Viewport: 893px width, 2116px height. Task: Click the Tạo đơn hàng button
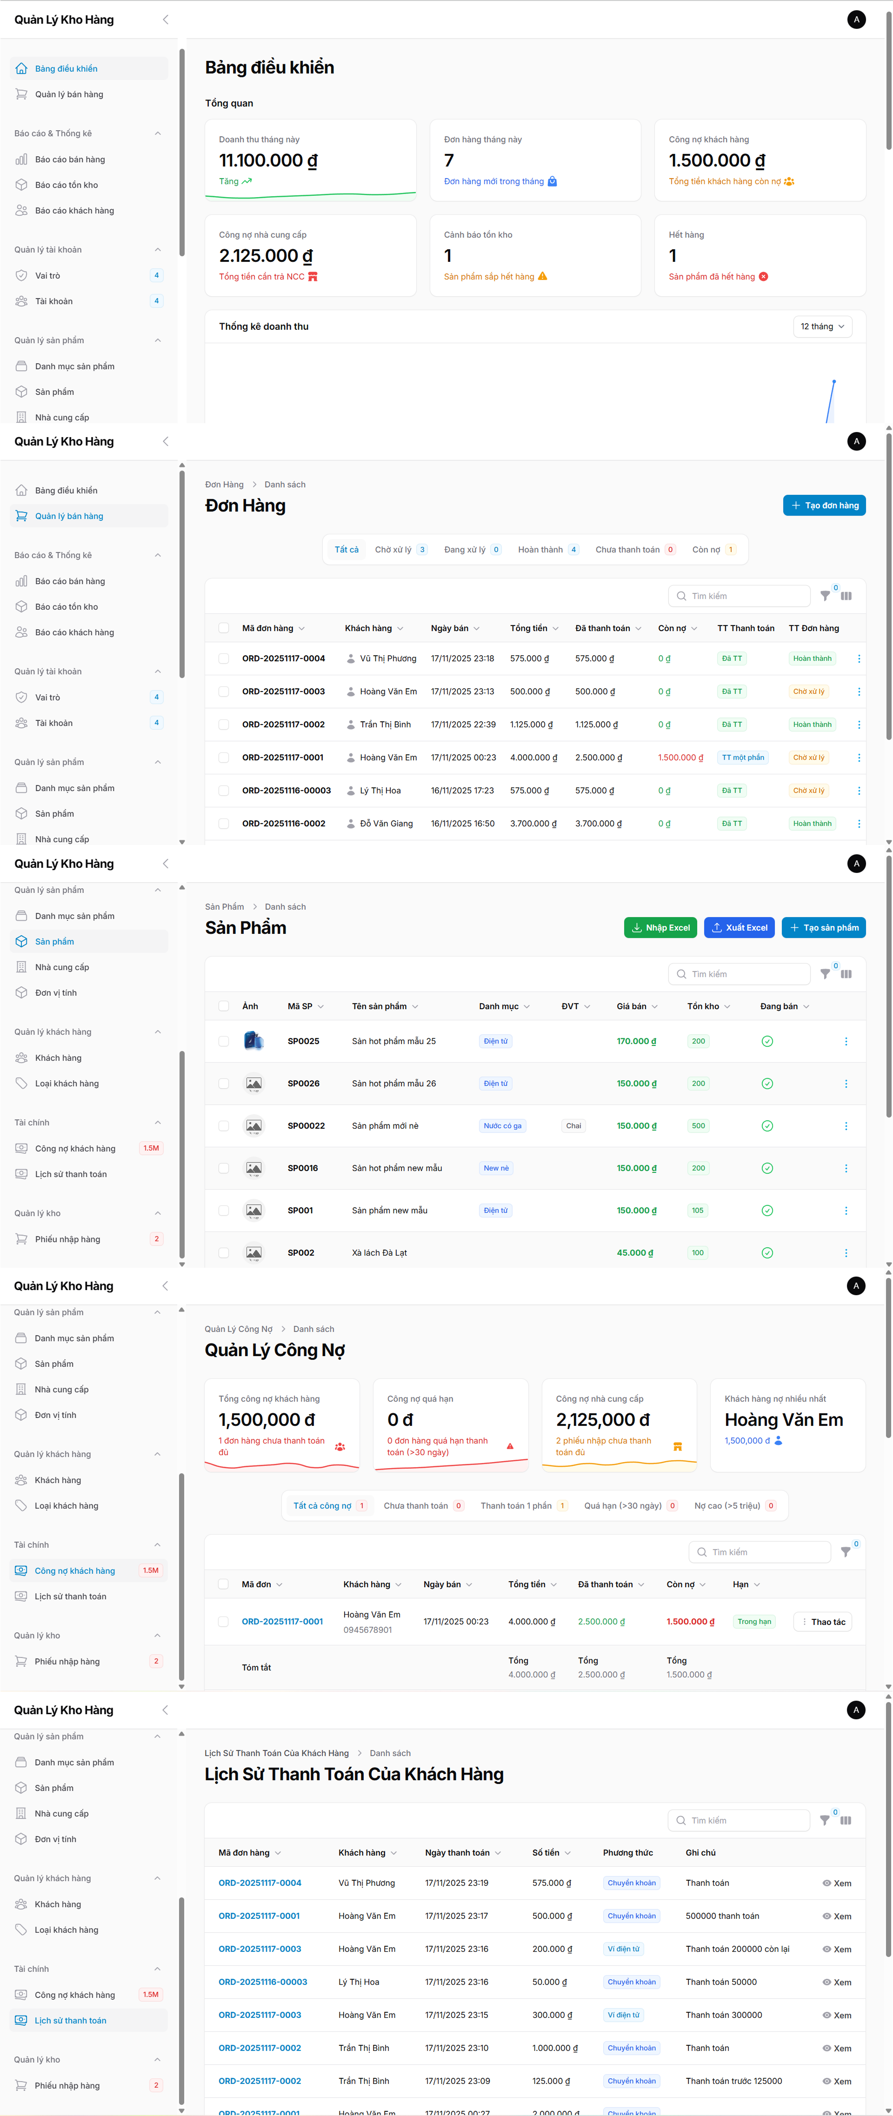[x=824, y=505]
